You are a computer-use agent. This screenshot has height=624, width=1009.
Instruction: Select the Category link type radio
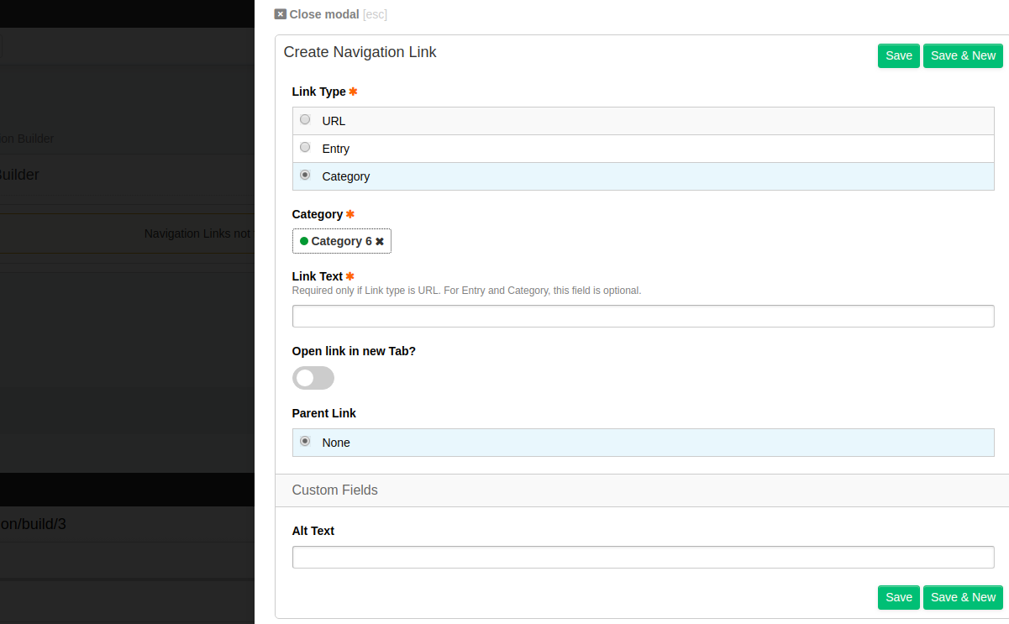point(305,175)
